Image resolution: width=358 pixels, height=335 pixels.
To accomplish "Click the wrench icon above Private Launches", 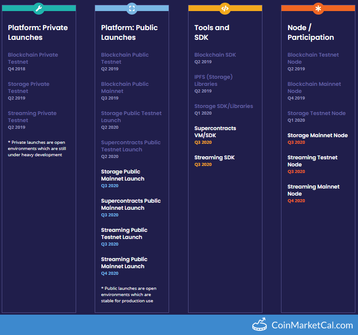I will pyautogui.click(x=38, y=8).
